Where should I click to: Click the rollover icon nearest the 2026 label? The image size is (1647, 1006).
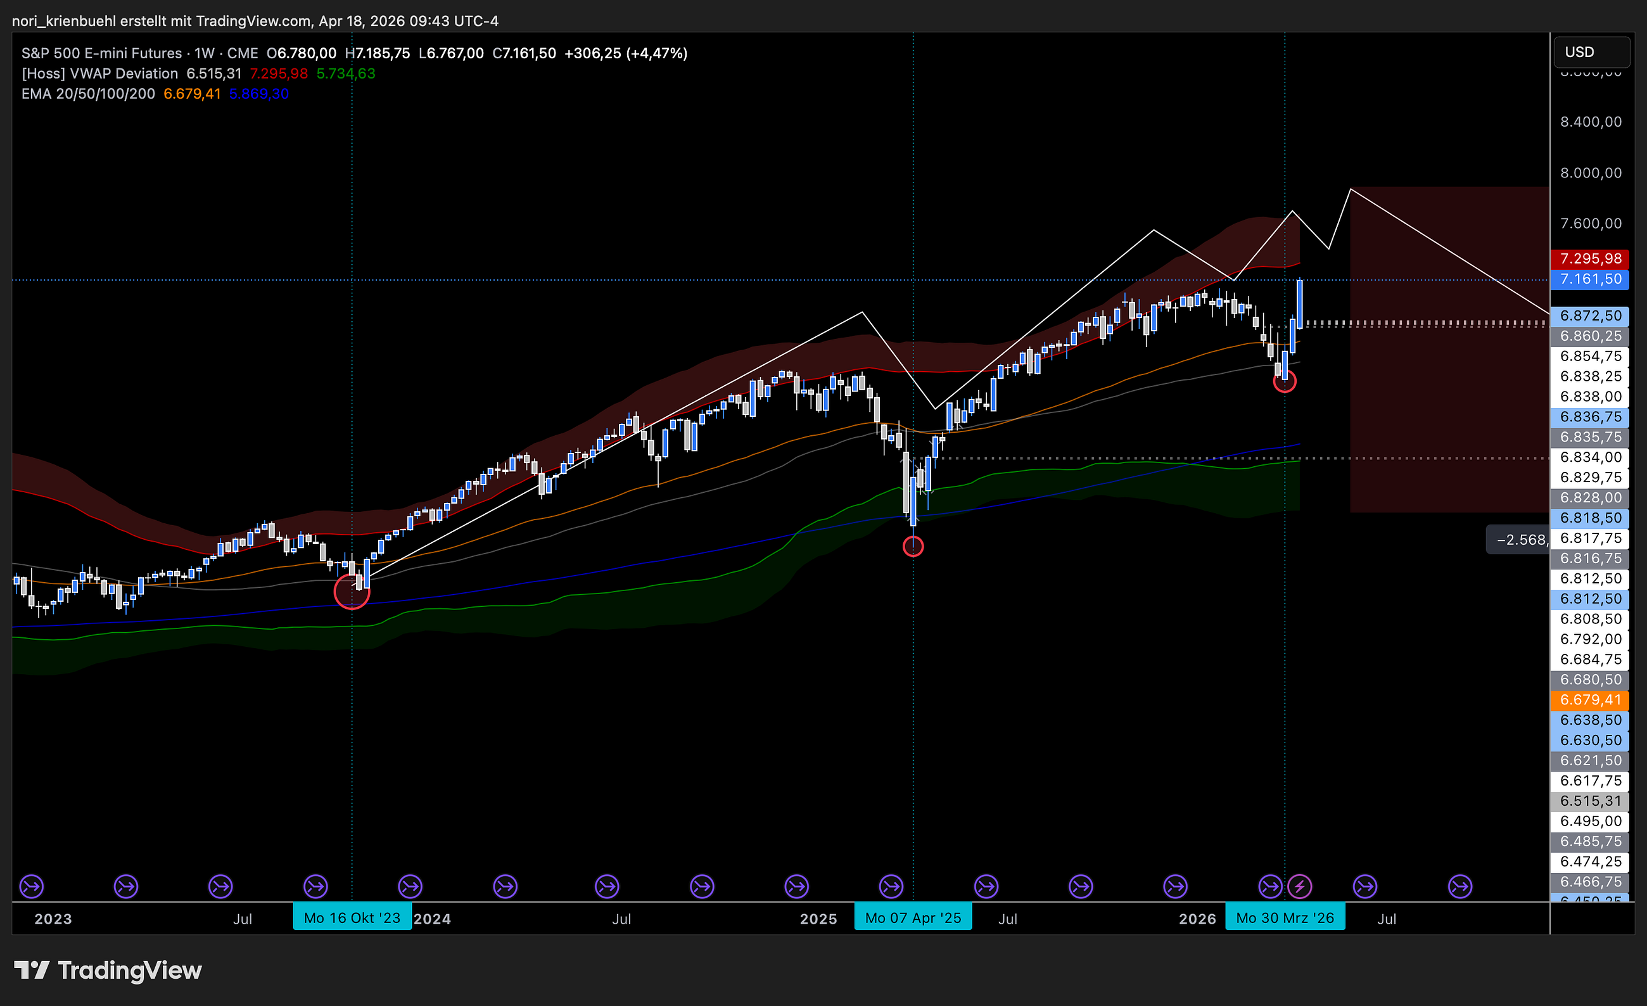click(x=1175, y=887)
